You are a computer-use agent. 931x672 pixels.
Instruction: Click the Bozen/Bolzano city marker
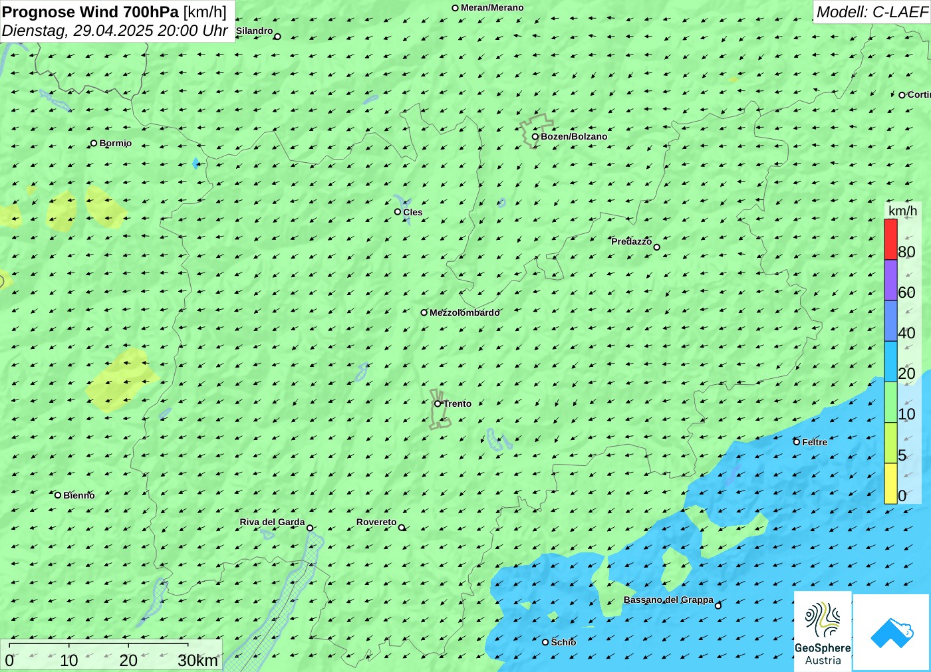point(535,136)
